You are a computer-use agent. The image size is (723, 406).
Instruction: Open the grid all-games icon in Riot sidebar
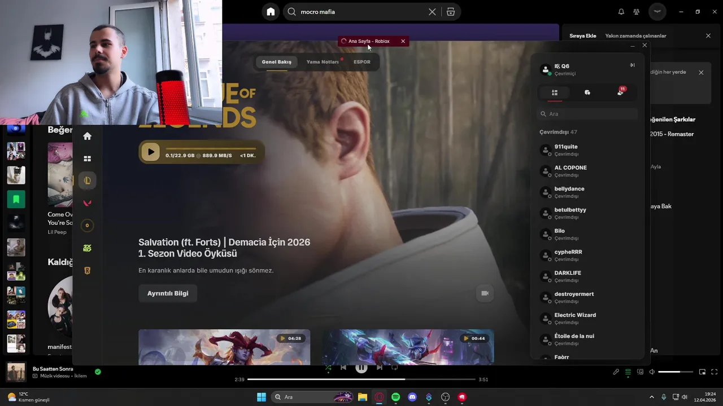87,158
